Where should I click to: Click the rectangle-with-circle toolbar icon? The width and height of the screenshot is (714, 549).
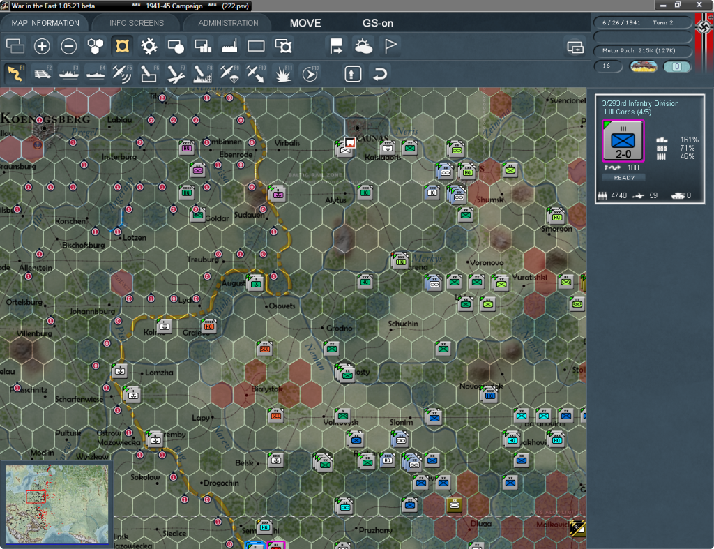click(x=176, y=46)
